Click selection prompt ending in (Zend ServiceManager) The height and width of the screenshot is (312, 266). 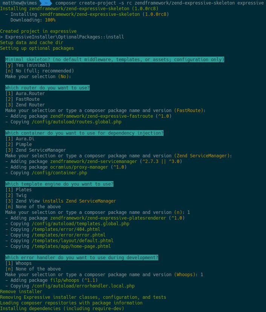[x=119, y=156]
